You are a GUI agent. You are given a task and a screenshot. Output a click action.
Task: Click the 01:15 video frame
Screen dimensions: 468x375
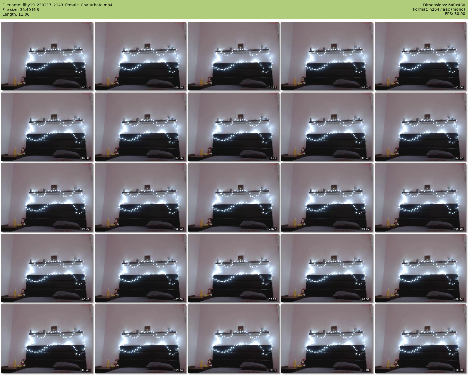tap(233, 56)
